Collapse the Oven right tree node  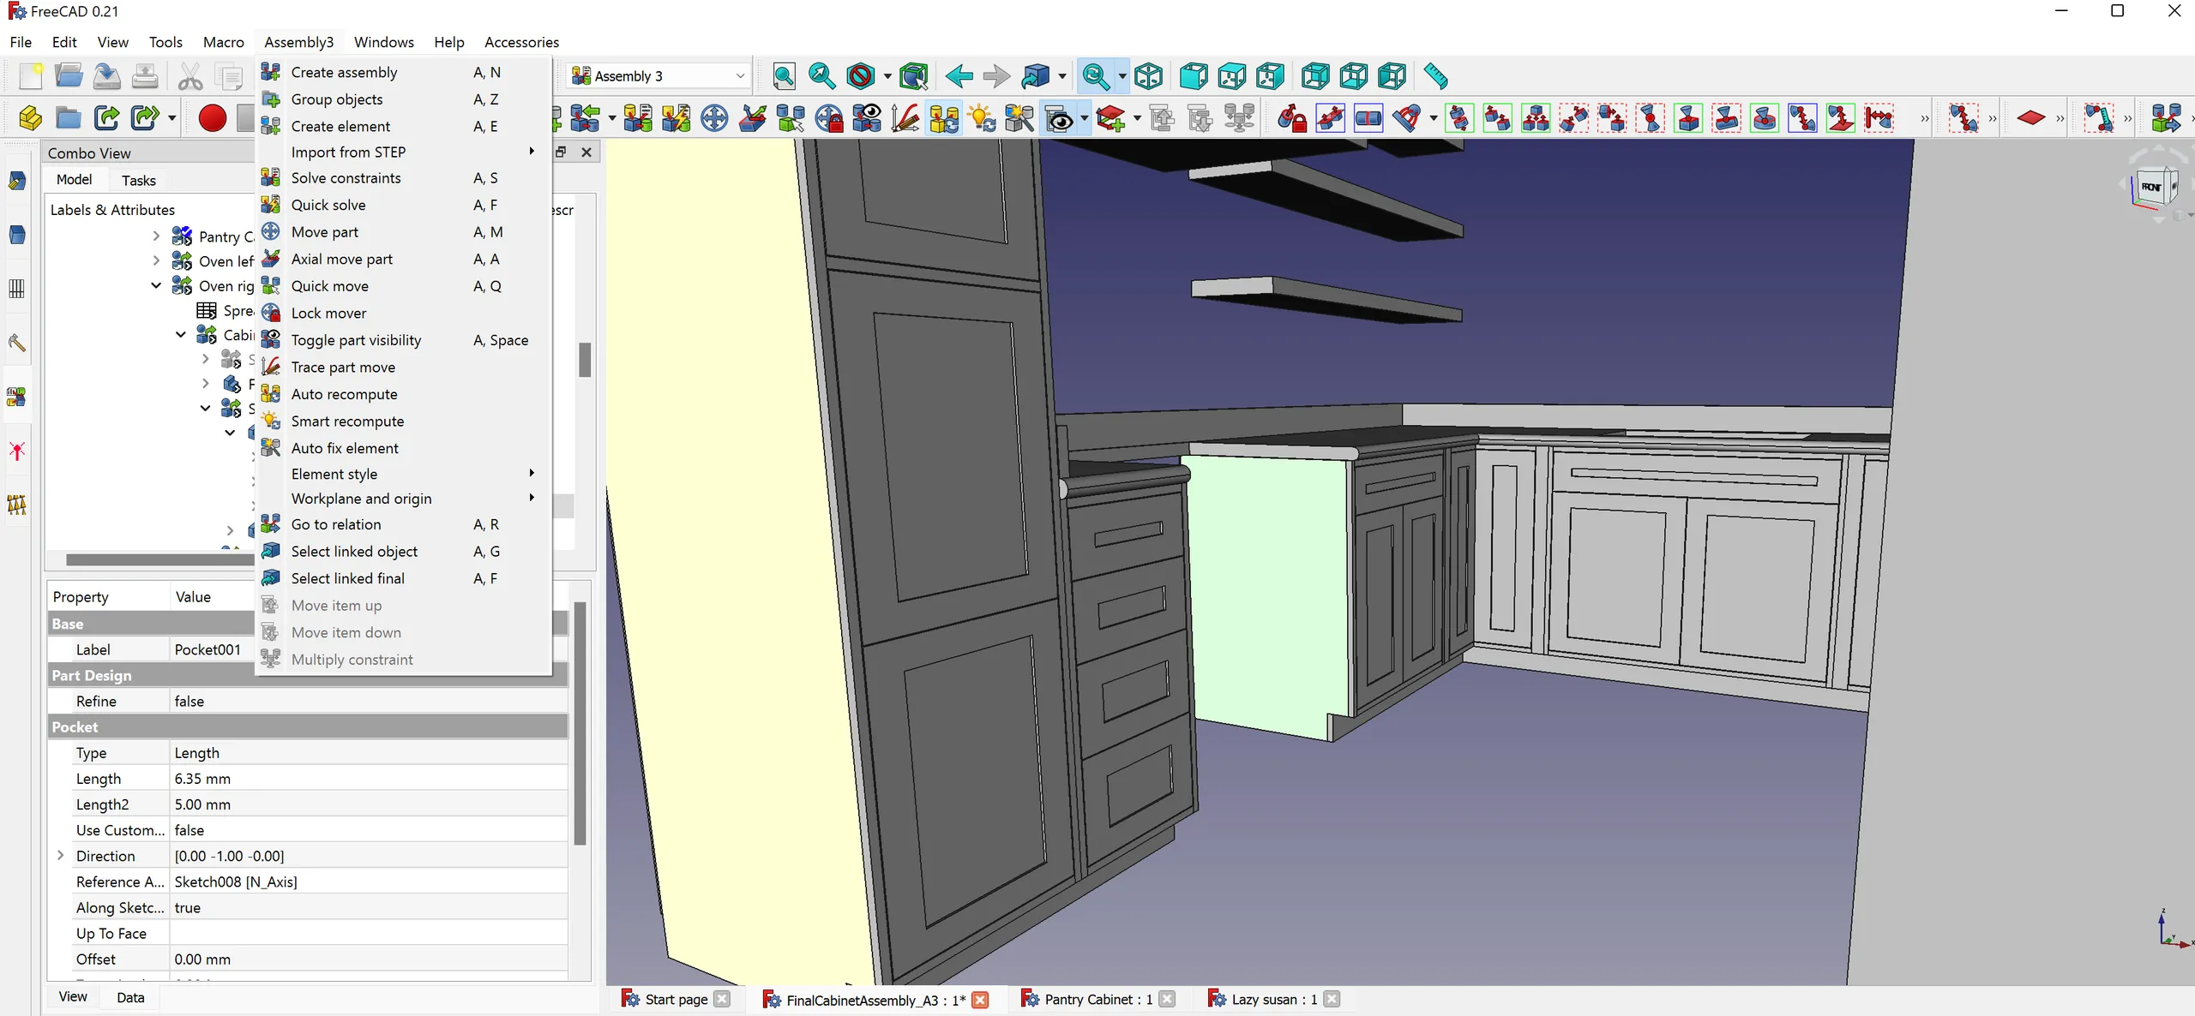[155, 285]
